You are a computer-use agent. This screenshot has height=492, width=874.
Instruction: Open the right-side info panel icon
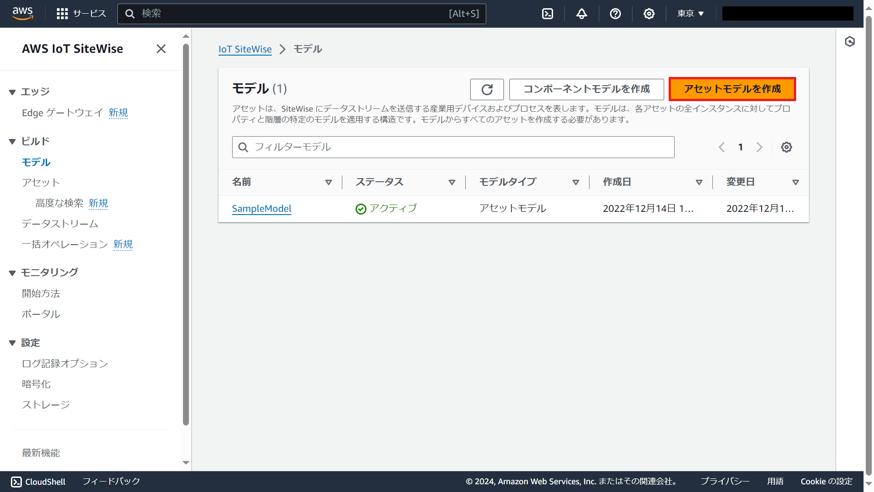[x=849, y=42]
